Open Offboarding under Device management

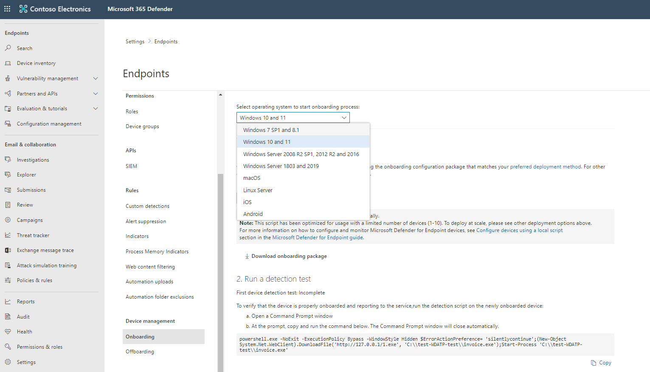click(140, 352)
